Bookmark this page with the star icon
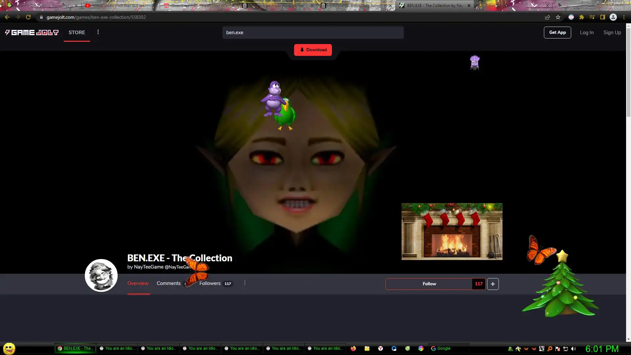The height and width of the screenshot is (355, 631). (x=558, y=17)
